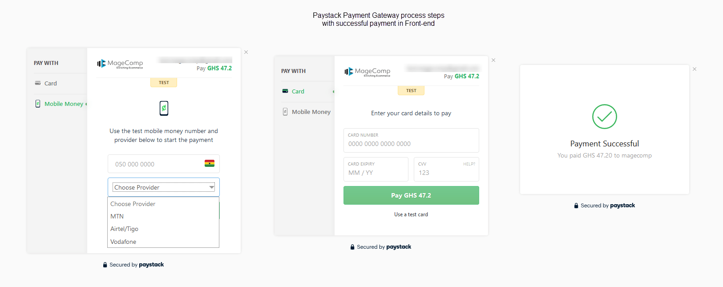The image size is (723, 287).
Task: Click the MM / YY card expiry field
Action: click(x=376, y=173)
